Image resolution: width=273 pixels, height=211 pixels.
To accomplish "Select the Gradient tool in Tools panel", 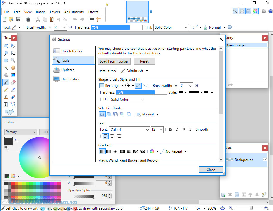I will pos(13,75).
